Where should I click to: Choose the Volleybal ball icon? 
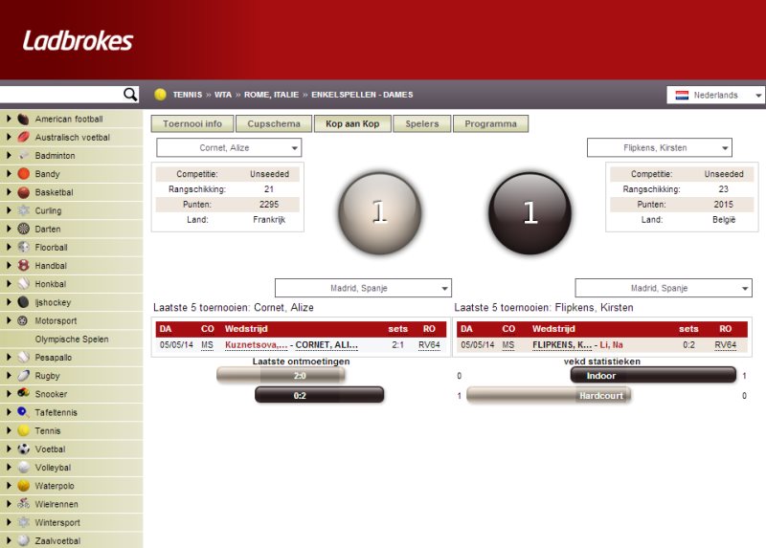[23, 467]
